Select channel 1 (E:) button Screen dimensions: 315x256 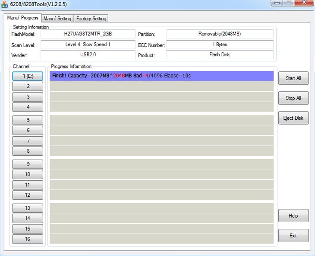(x=28, y=76)
